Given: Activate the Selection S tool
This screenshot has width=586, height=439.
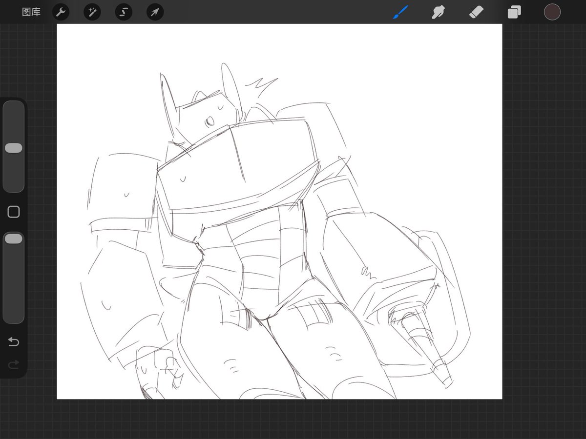Looking at the screenshot, I should coord(124,12).
